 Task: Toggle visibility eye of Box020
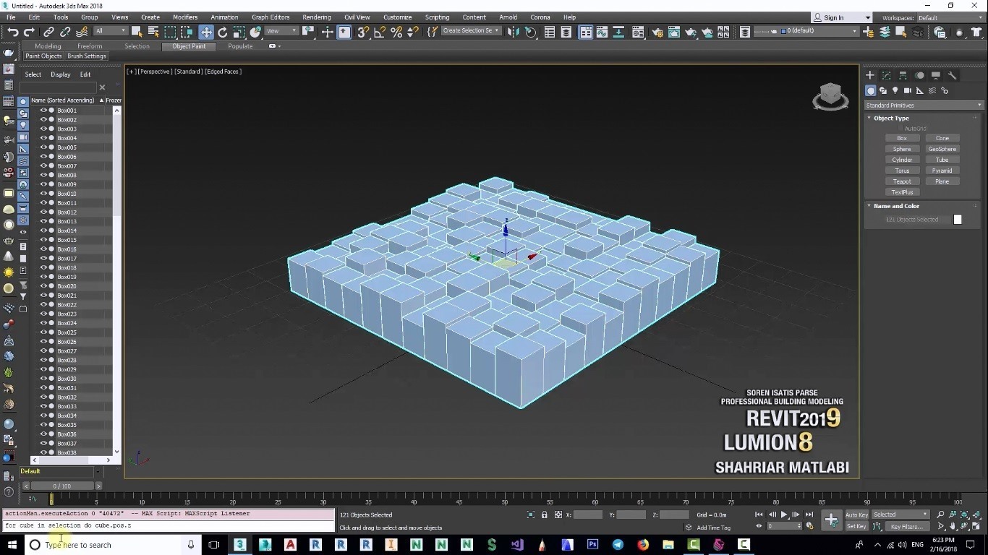coord(43,286)
